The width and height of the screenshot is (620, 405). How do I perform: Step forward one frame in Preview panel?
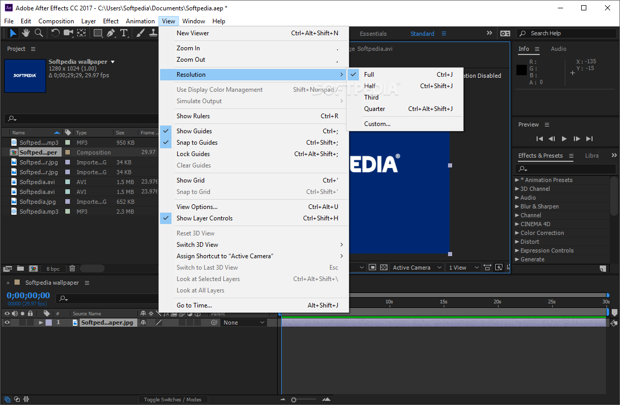[577, 138]
